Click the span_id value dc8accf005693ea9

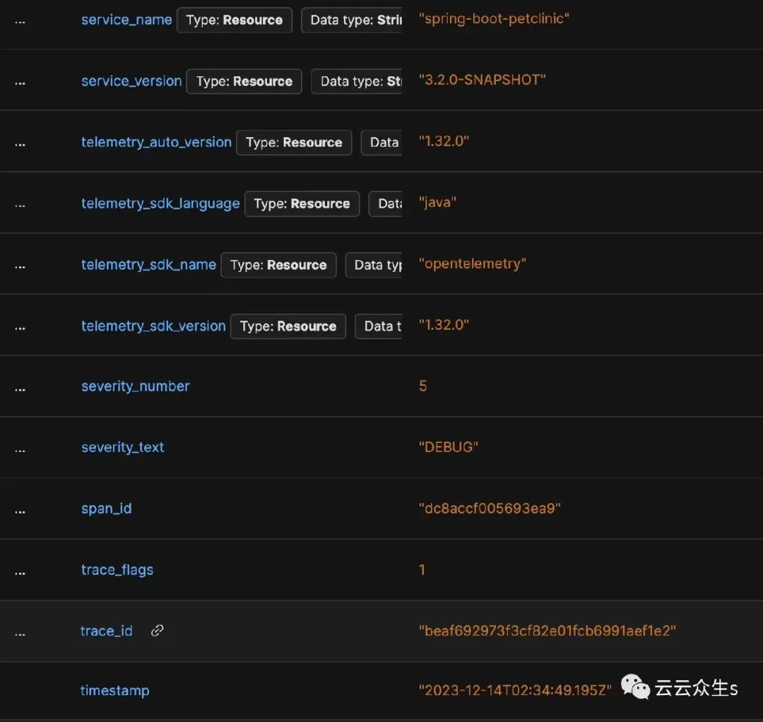coord(490,509)
